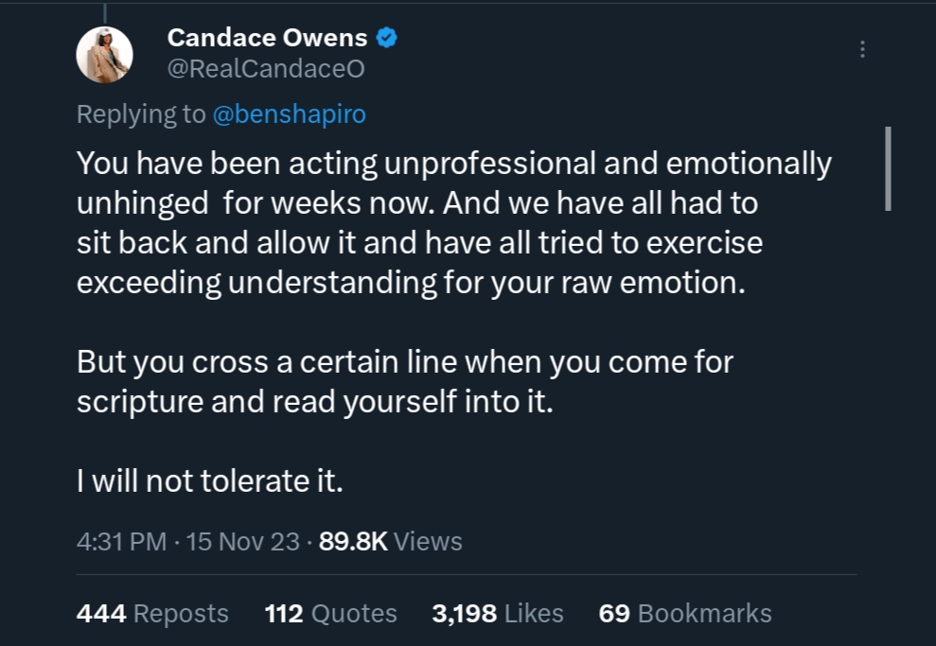Click the 'Replying to' label
This screenshot has height=646, width=936.
click(x=141, y=113)
